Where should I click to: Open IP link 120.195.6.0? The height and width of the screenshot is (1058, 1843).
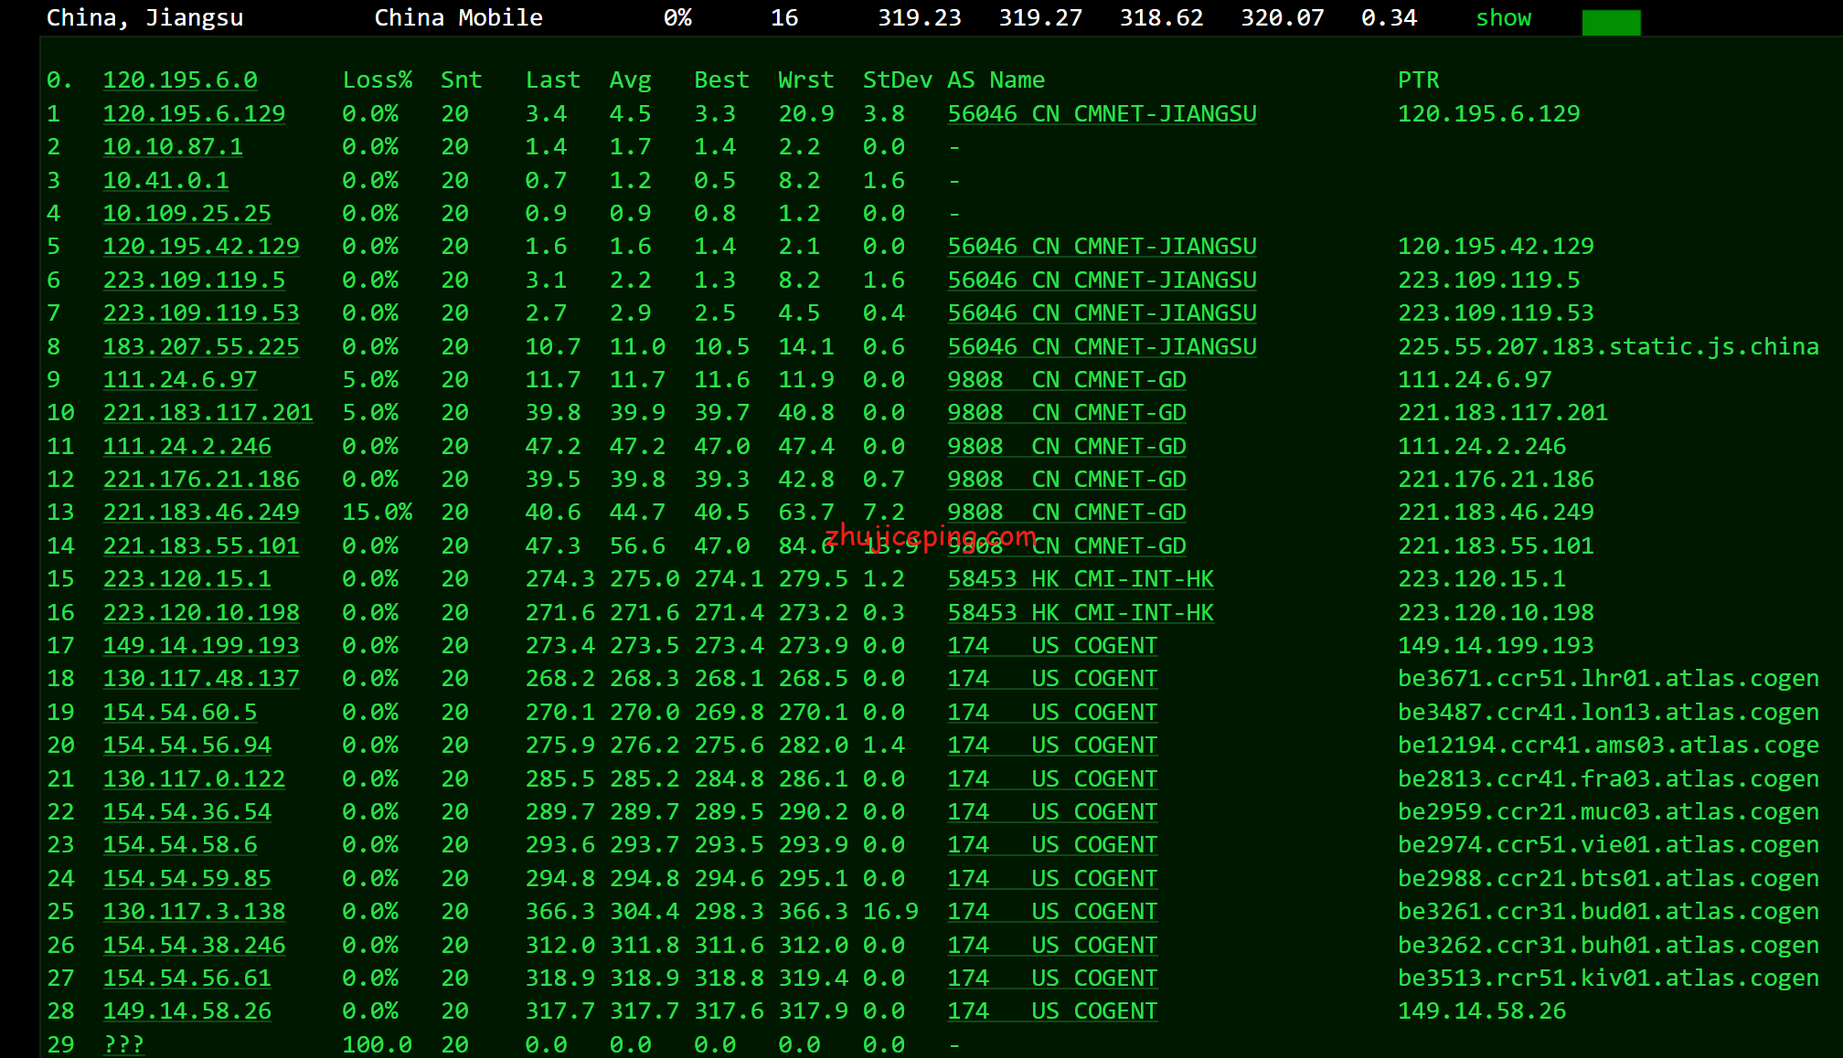[x=180, y=80]
